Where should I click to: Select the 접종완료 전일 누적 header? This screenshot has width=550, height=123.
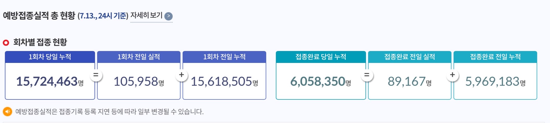[495, 57]
